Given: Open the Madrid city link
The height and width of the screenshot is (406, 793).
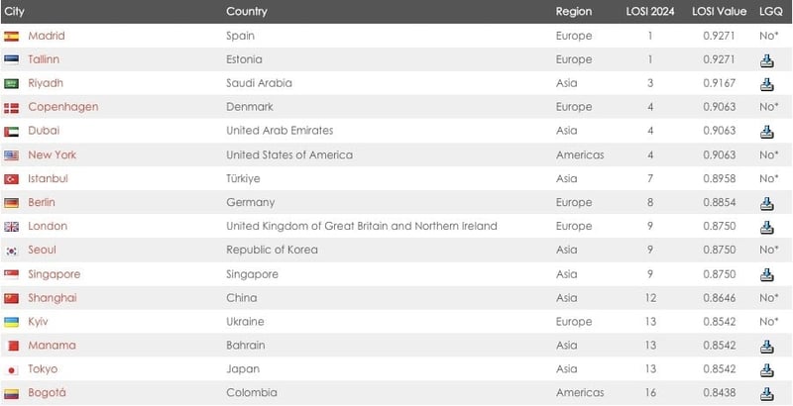Looking at the screenshot, I should tap(46, 36).
